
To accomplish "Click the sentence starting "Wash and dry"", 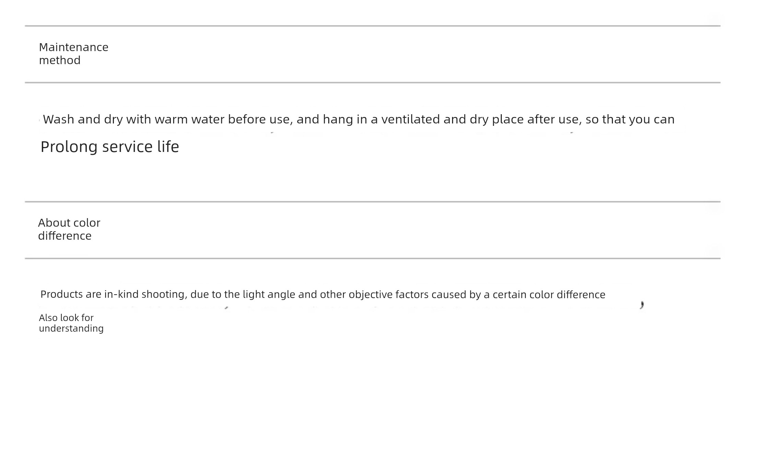I will click(359, 119).
